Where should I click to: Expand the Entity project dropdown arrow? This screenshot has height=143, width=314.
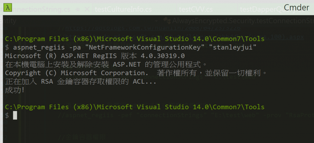coord(157,21)
